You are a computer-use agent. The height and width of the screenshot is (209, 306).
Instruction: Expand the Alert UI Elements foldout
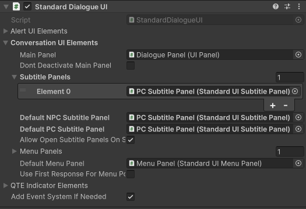pyautogui.click(x=6, y=31)
